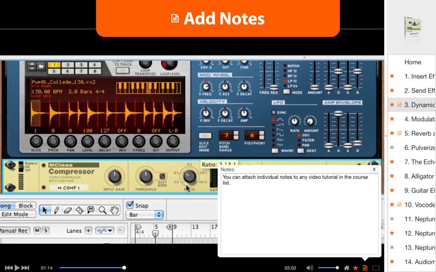This screenshot has height=272, width=436.
Task: Click the compressor Input Gain knob
Action: pos(114,176)
